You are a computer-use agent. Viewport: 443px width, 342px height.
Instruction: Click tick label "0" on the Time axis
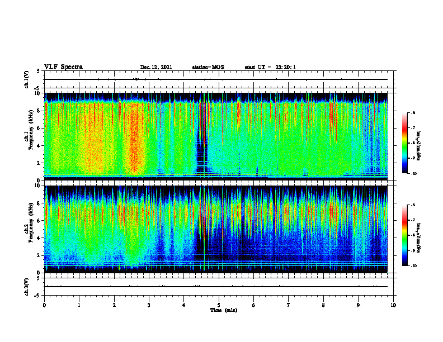[x=44, y=305]
